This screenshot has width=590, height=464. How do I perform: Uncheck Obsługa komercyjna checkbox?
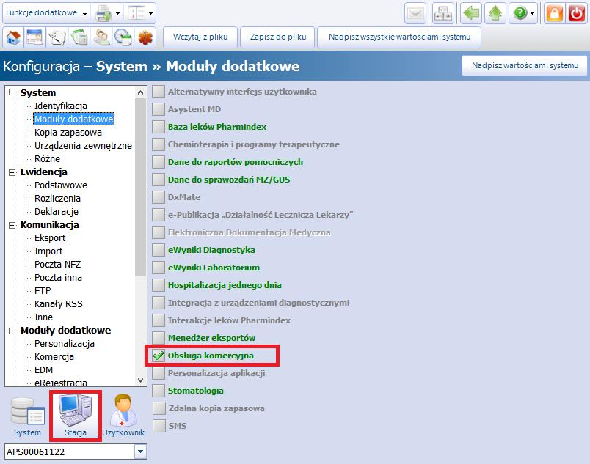[x=159, y=356]
